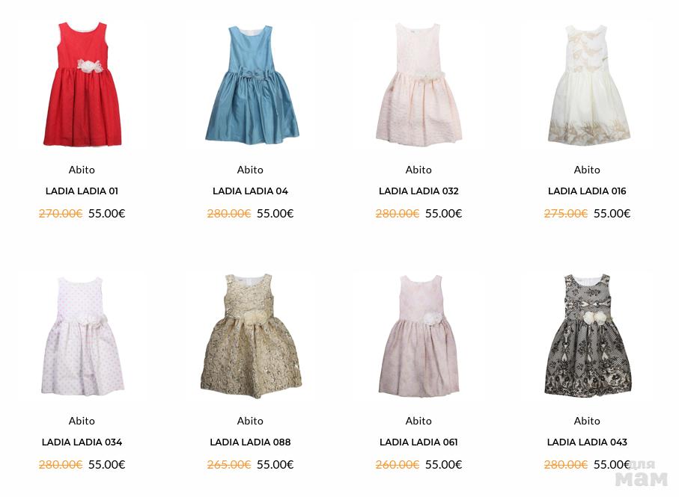Open the LADIA LADIA 04 product link
This screenshot has height=497, width=679.
pos(250,191)
